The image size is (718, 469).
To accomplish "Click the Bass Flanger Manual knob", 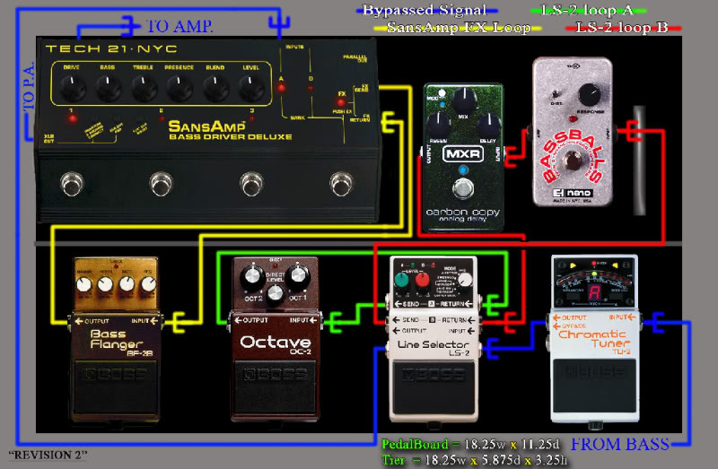I will click(x=83, y=284).
